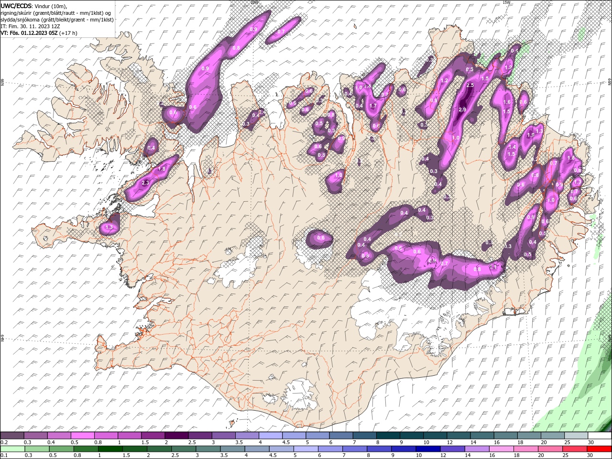This screenshot has height=459, width=612.
Task: Select the dark teal 8 snow legend swatch
Action: pos(388,436)
